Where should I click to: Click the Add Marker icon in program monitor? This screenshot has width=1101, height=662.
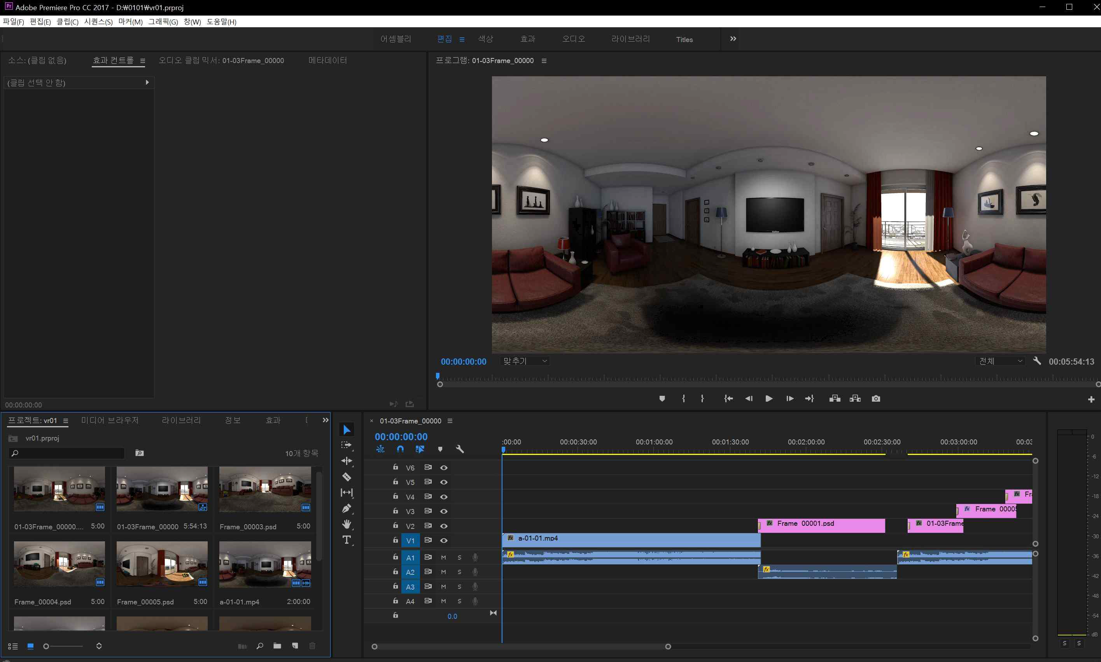click(x=662, y=399)
